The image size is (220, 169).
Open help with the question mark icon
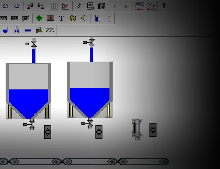click(164, 6)
